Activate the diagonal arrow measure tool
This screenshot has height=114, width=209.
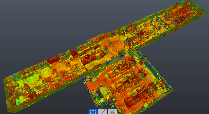(x=103, y=112)
